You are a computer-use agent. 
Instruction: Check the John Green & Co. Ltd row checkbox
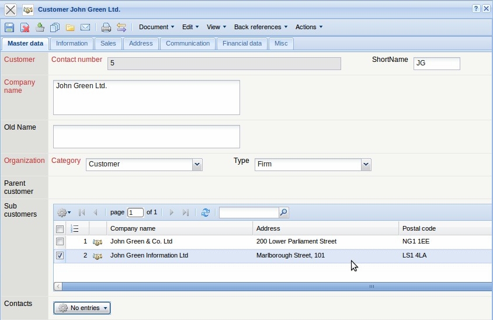[x=60, y=242]
